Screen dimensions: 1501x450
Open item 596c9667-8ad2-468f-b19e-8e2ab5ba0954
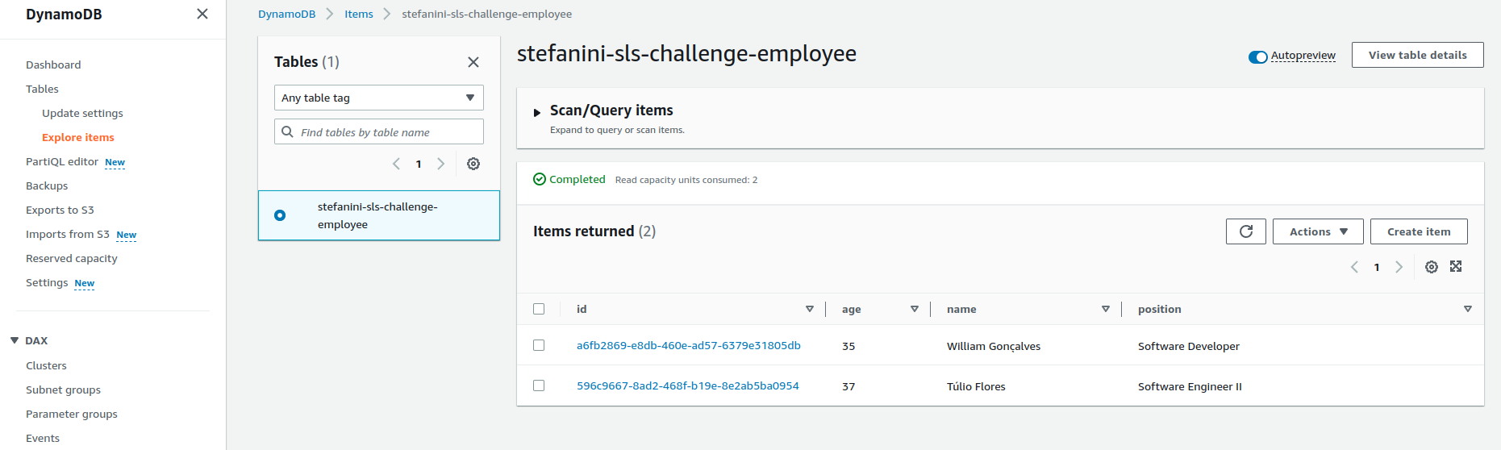tap(688, 385)
